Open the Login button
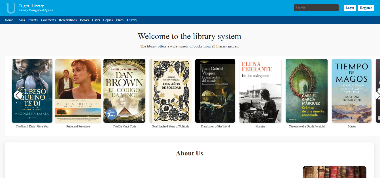The width and height of the screenshot is (380, 178). tap(350, 8)
